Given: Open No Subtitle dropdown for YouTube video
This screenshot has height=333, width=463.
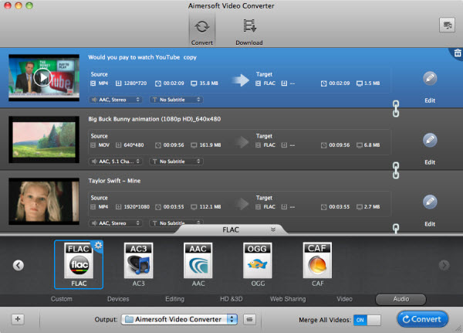Looking at the screenshot, I should pyautogui.click(x=176, y=100).
